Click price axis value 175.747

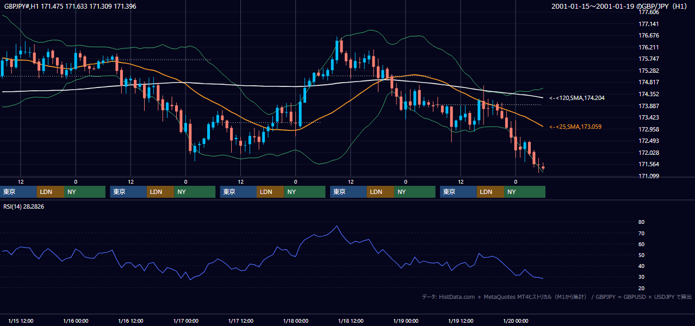[x=649, y=59]
